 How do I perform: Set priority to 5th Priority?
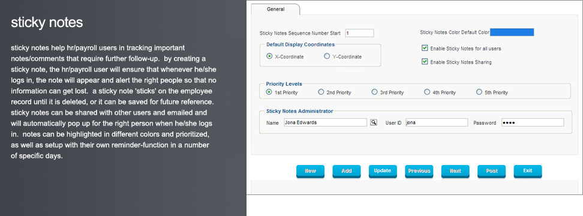479,92
